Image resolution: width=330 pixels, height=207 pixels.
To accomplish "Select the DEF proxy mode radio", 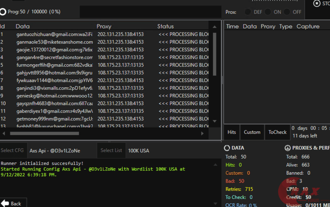I will (x=248, y=12).
